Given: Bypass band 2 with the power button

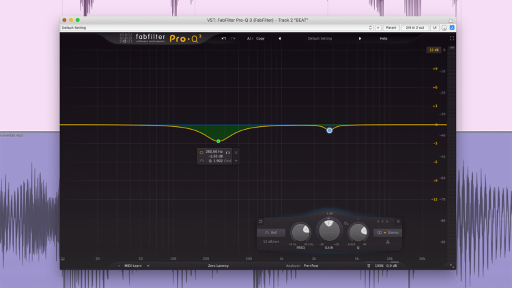Looking at the screenshot, I should (x=261, y=221).
